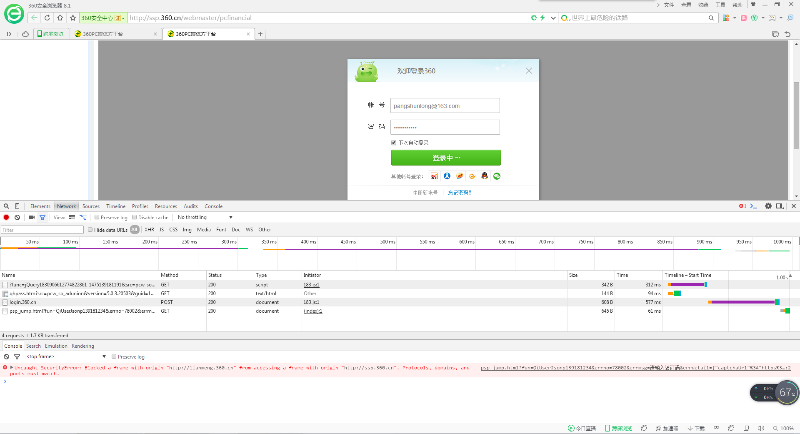Expand the Uncaught SecurityError message
This screenshot has width=800, height=434.
point(12,367)
